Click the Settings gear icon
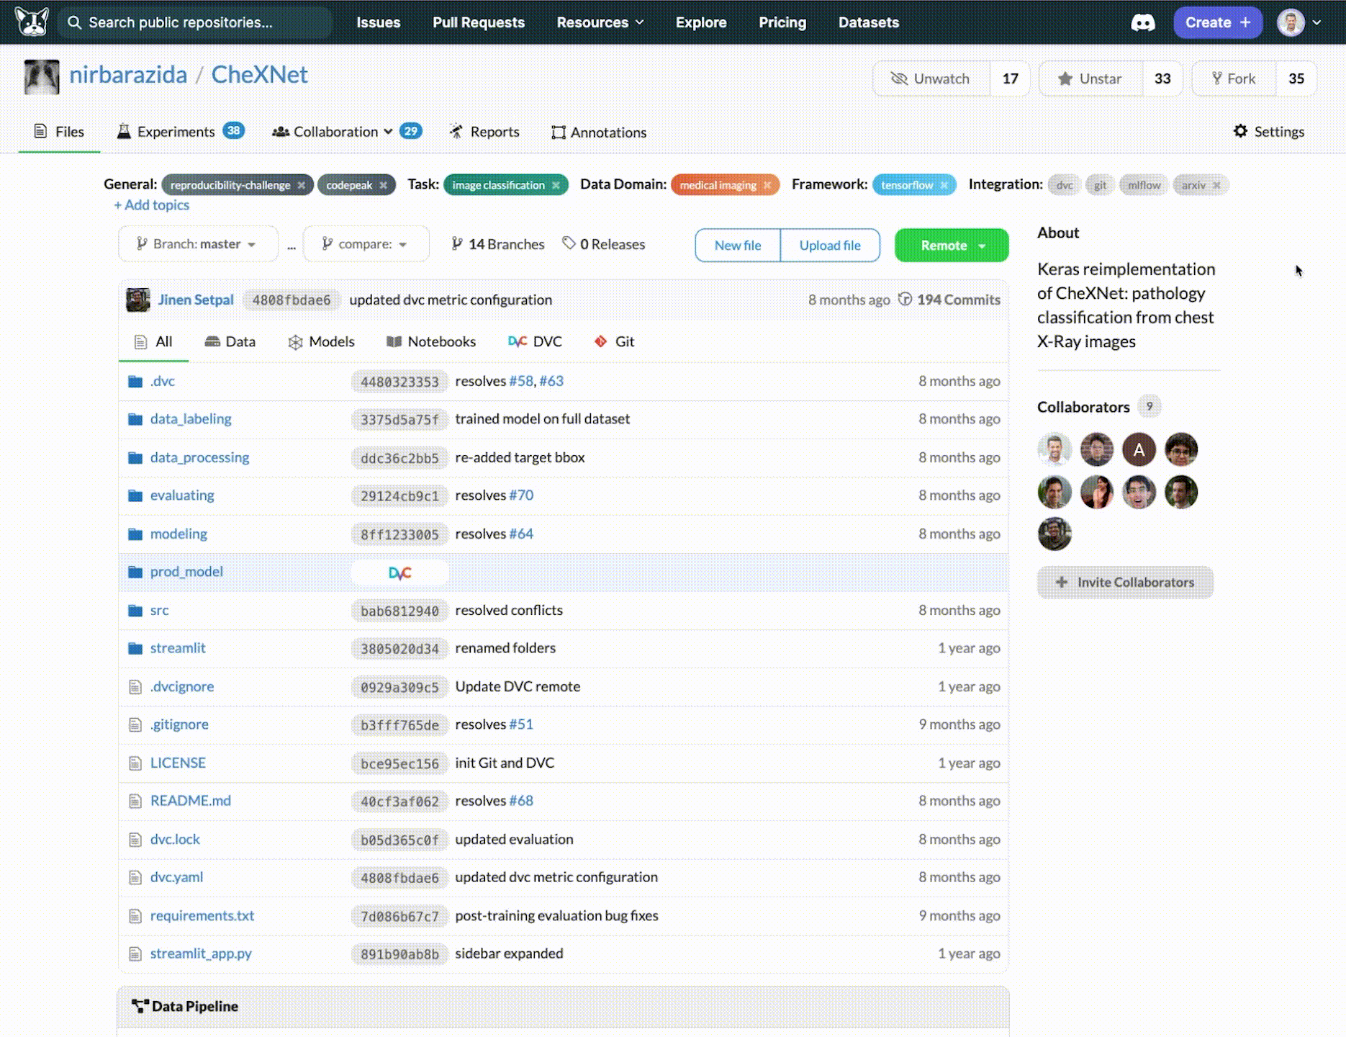The width and height of the screenshot is (1346, 1037). [1240, 131]
